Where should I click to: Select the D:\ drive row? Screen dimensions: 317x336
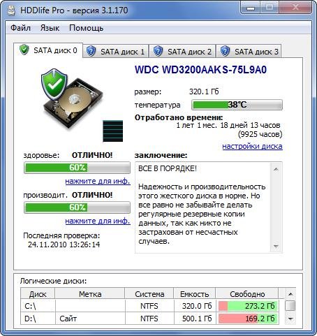[x=149, y=319]
